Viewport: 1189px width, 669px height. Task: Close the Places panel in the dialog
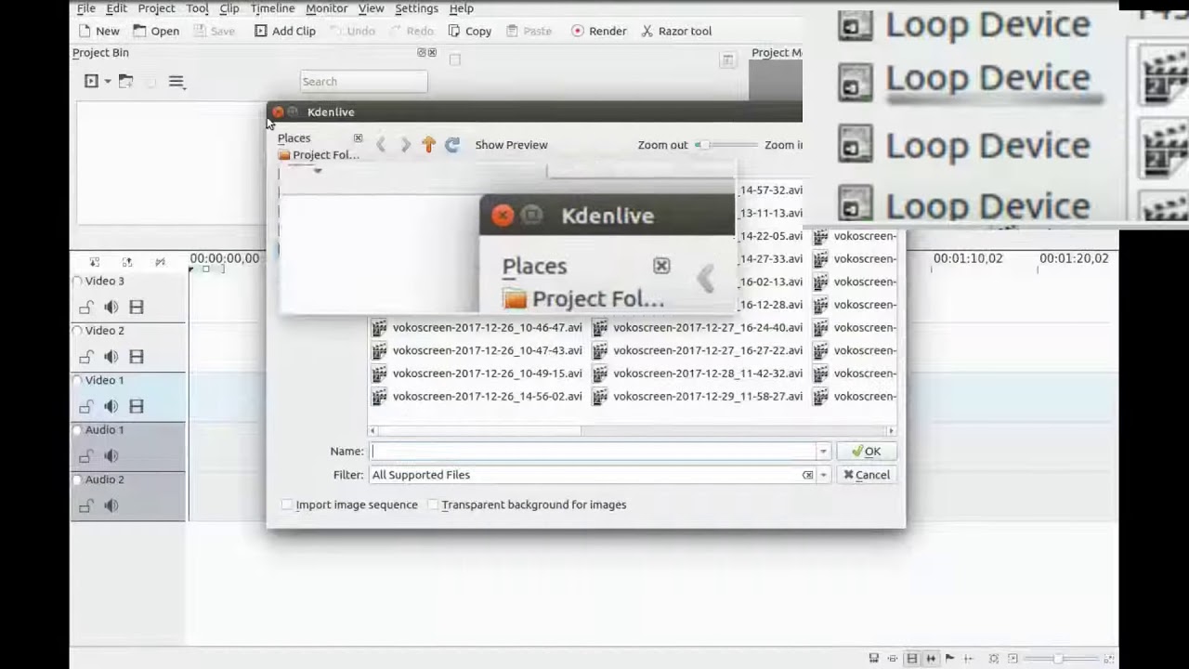tap(358, 138)
